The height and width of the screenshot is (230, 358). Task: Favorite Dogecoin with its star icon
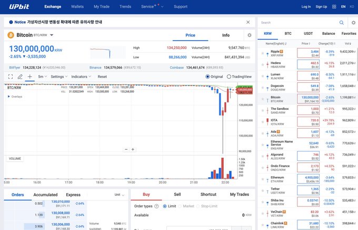click(263, 88)
